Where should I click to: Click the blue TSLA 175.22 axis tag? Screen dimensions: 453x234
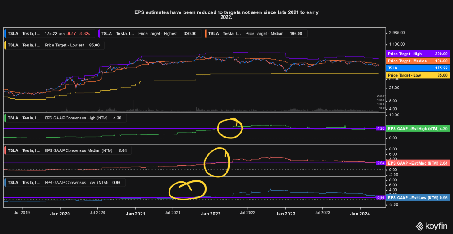418,69
